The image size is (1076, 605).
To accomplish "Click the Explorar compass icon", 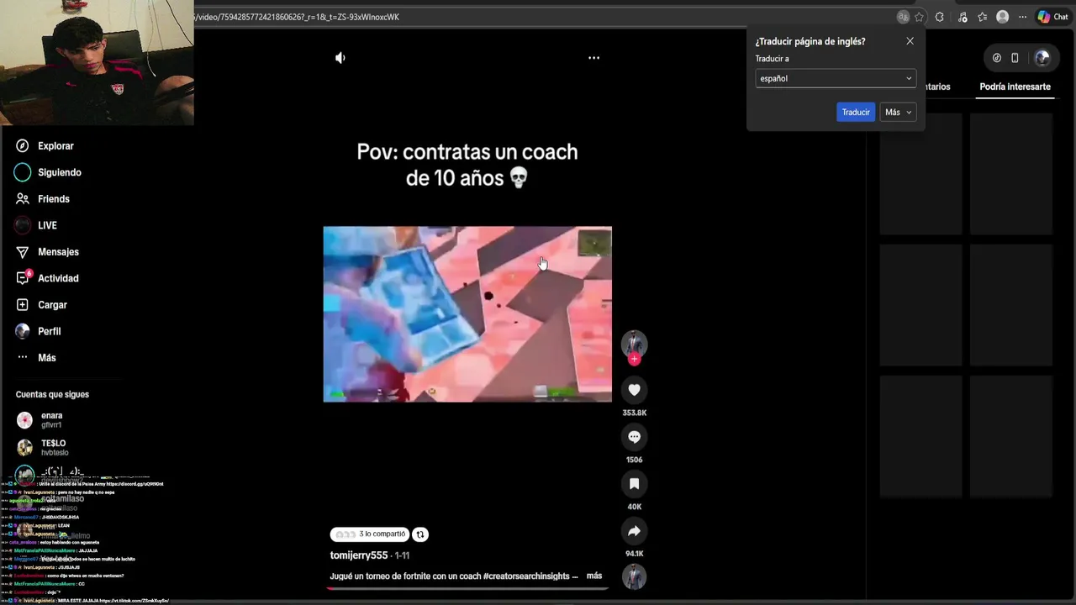I will pyautogui.click(x=23, y=146).
